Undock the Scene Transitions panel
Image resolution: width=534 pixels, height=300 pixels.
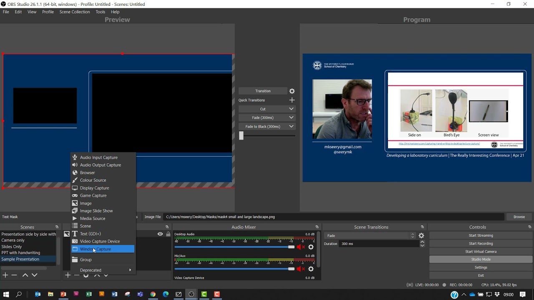pyautogui.click(x=422, y=227)
